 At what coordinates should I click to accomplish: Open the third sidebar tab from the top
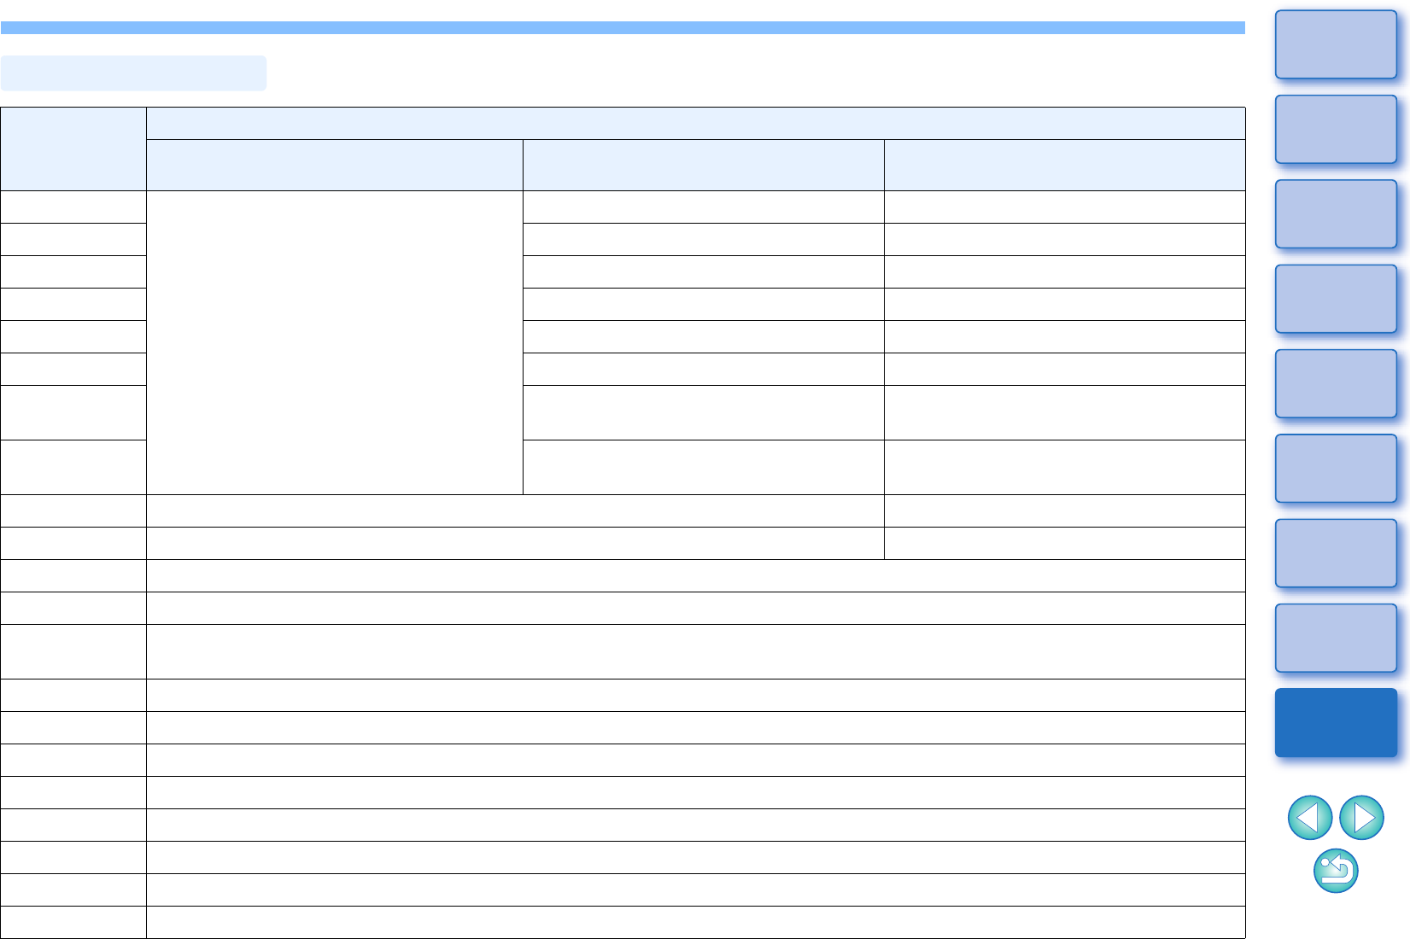pos(1336,213)
